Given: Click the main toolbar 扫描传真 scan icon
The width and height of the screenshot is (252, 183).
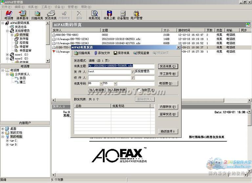Looking at the screenshot, I should (37, 15).
